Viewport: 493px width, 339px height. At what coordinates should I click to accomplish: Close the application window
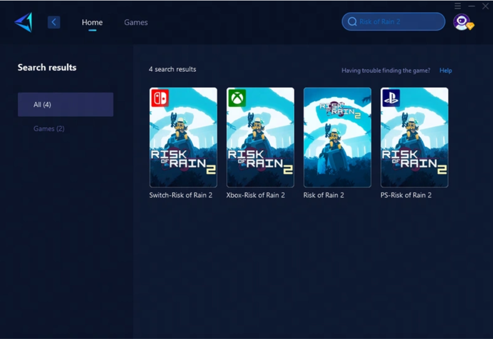pos(485,6)
